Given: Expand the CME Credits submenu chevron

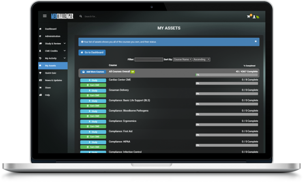Looking at the screenshot, I should [x=65, y=51].
